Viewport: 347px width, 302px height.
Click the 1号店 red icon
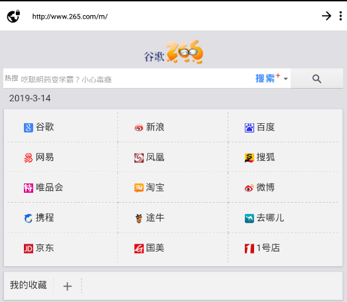click(249, 248)
